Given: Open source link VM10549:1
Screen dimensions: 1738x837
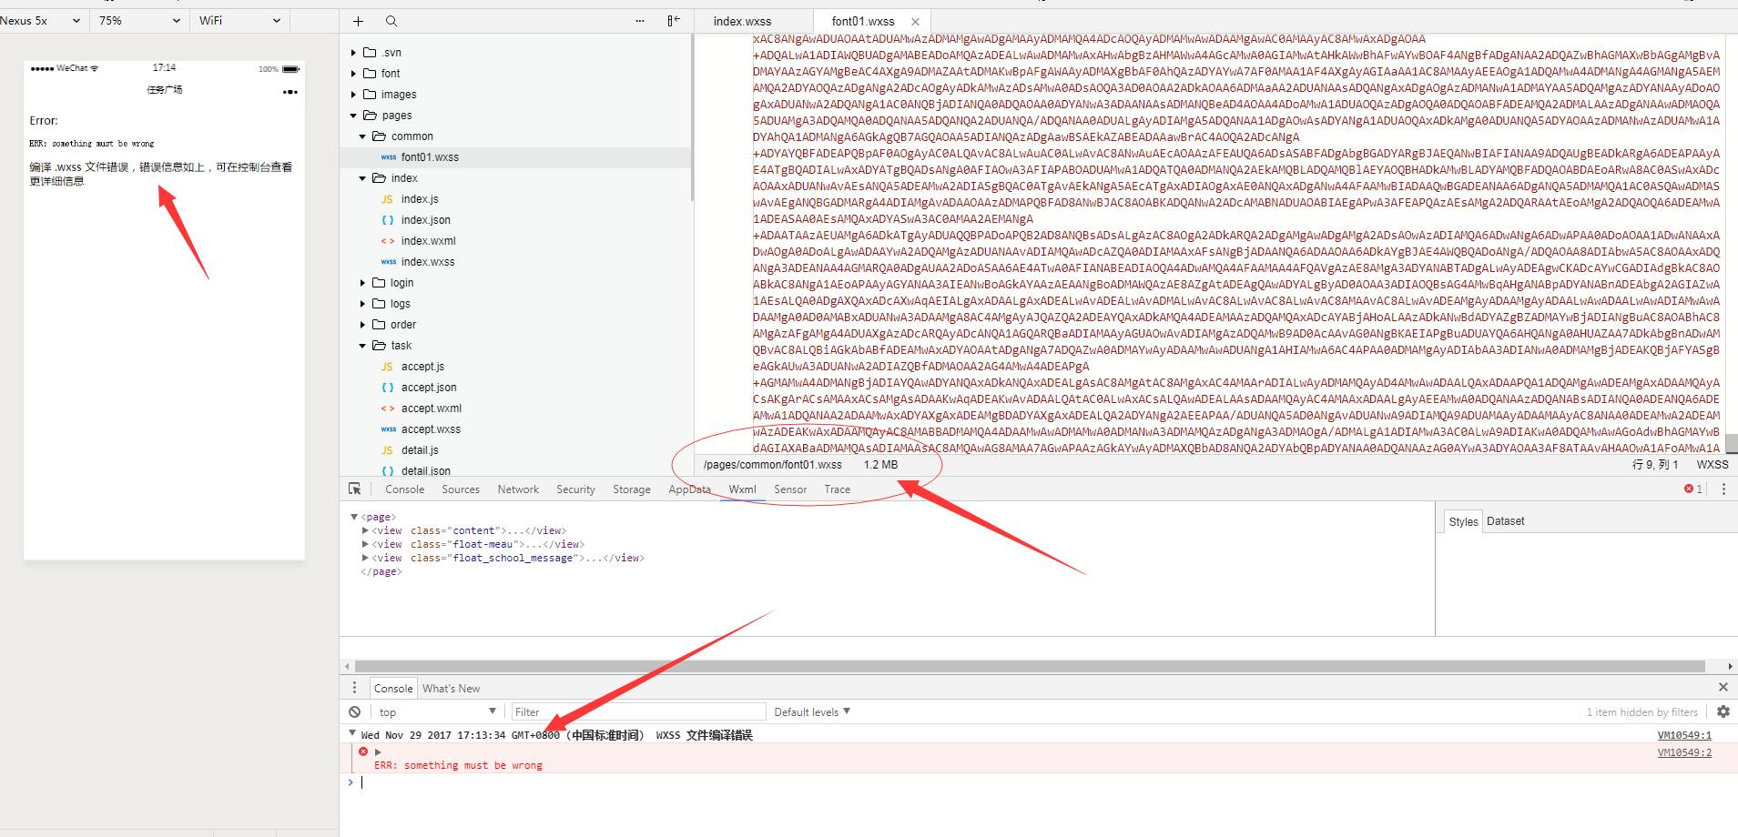Looking at the screenshot, I should click(x=1684, y=735).
